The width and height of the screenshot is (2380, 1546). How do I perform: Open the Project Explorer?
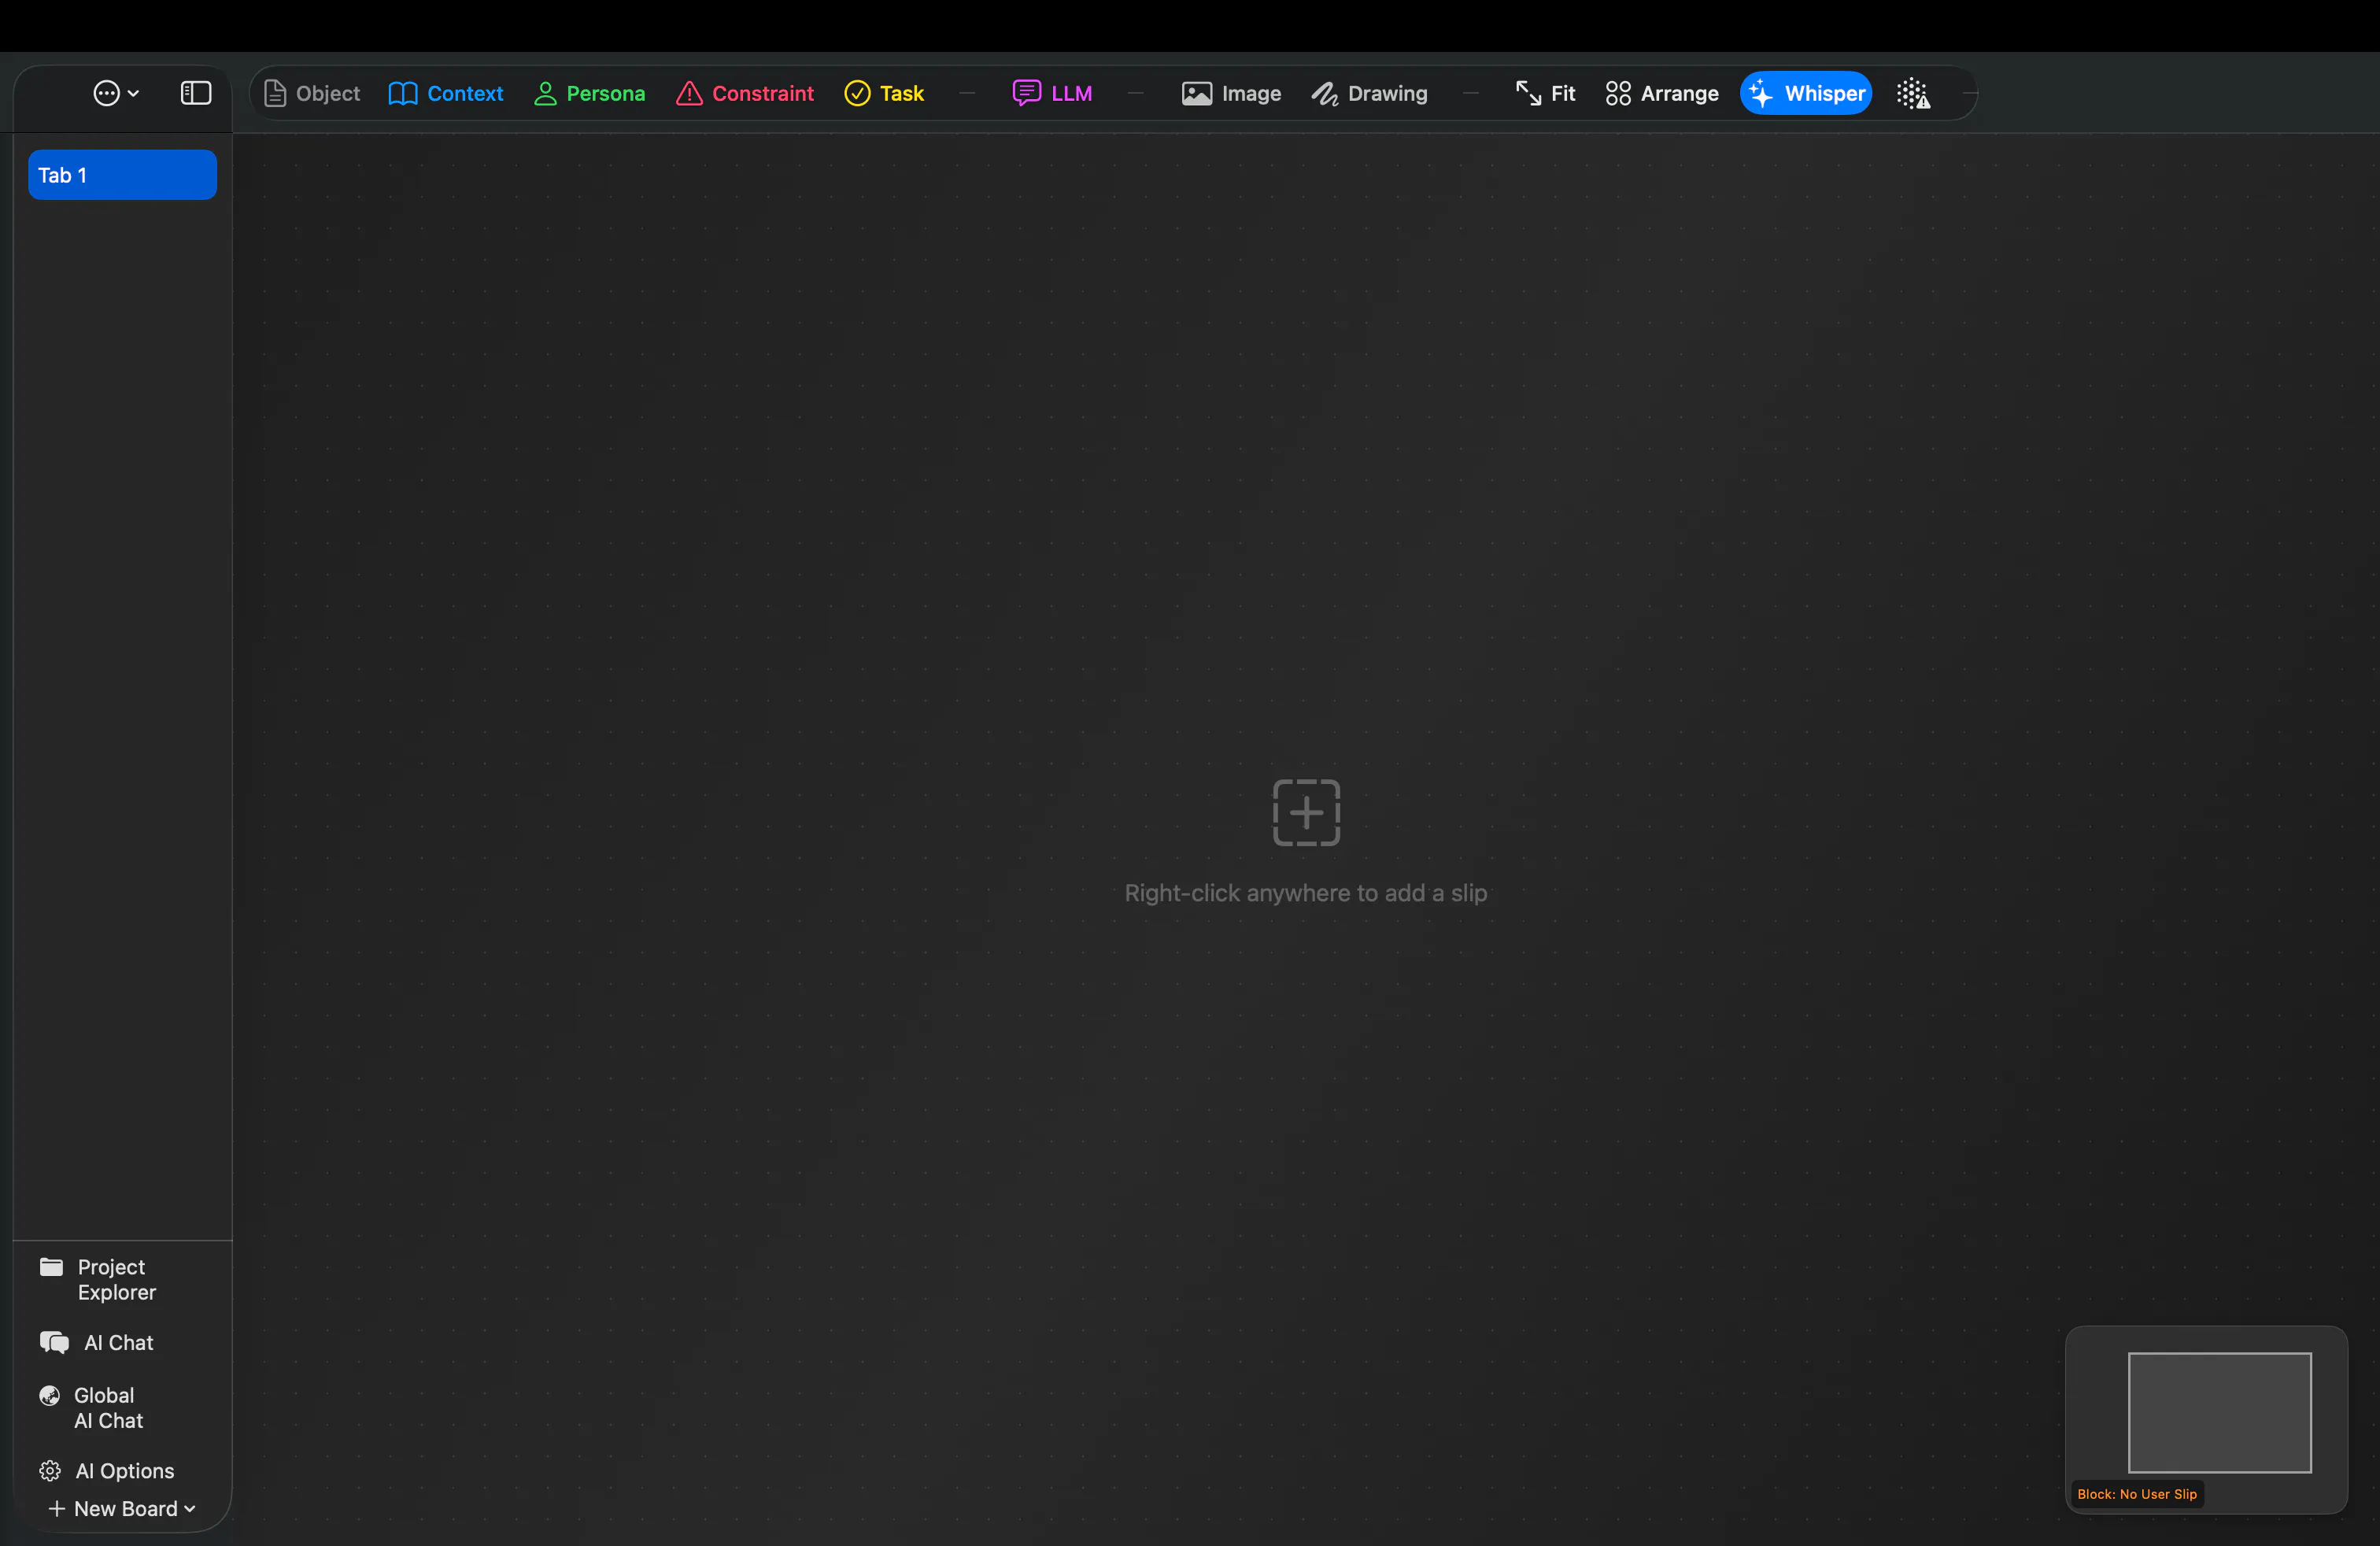pos(98,1279)
